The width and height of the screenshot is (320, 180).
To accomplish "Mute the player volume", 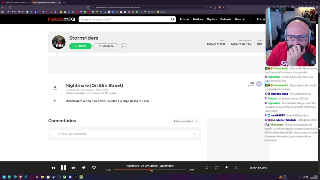I will click(x=83, y=168).
